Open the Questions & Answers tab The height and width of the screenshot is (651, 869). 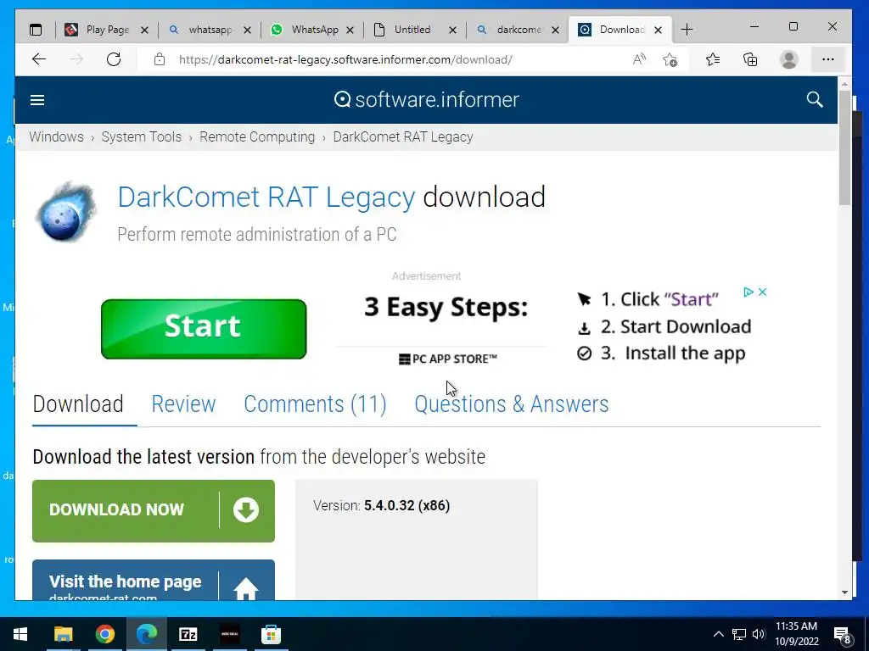point(512,404)
